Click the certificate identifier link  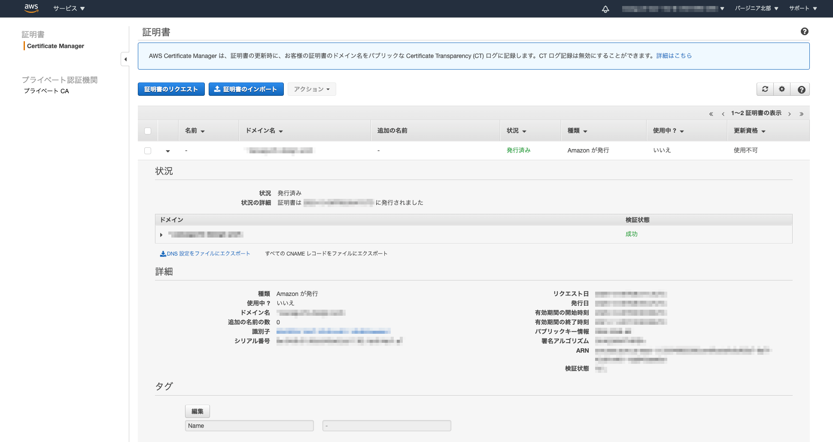[x=334, y=332]
